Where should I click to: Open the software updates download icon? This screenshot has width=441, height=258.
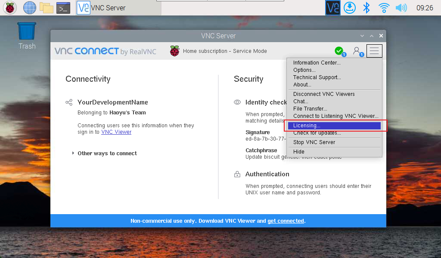pyautogui.click(x=350, y=8)
